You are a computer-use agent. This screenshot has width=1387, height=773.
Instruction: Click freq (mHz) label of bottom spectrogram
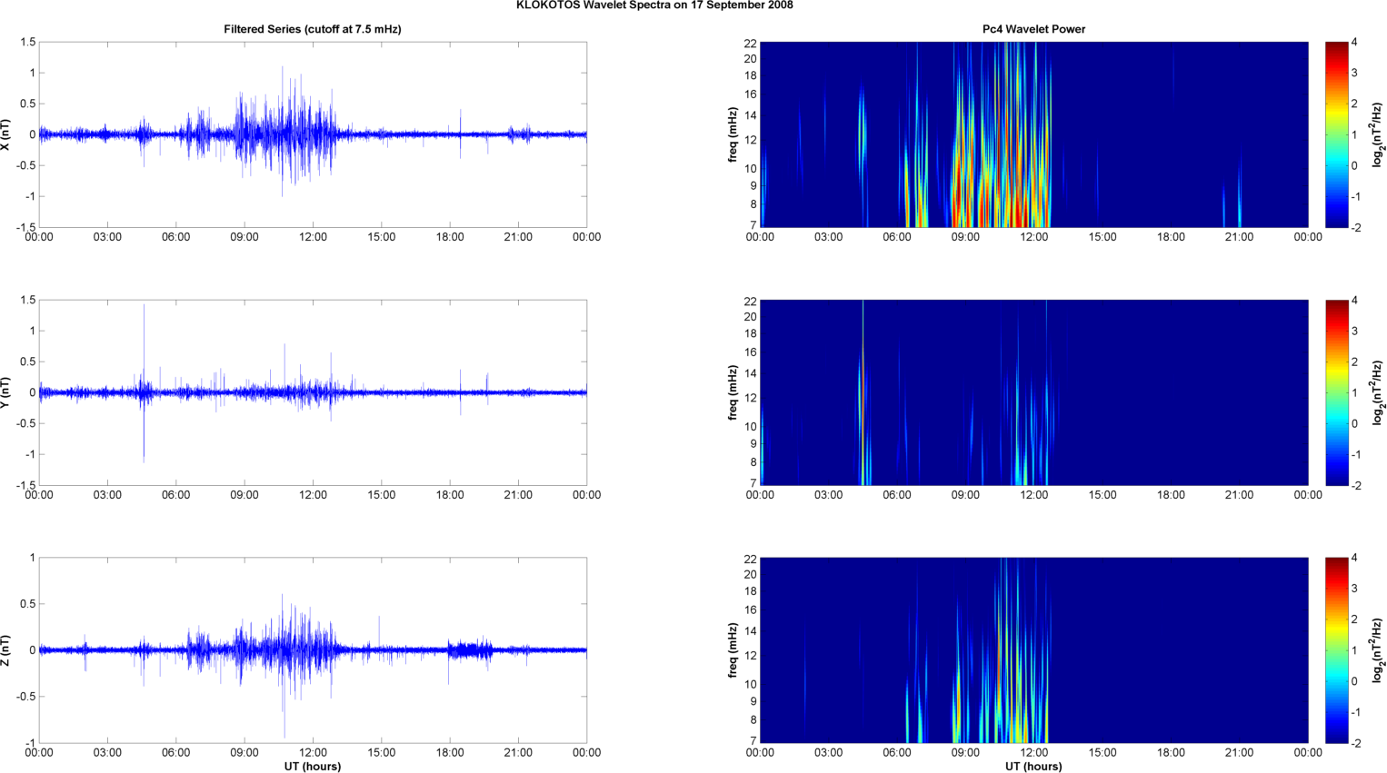pyautogui.click(x=733, y=650)
